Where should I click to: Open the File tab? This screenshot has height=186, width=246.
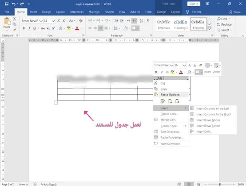click(x=7, y=12)
